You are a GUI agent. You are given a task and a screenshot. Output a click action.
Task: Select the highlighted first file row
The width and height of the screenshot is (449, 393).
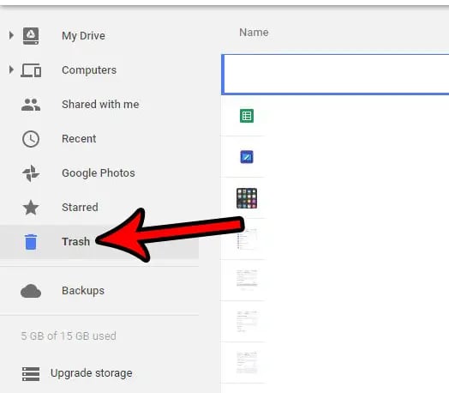point(335,75)
